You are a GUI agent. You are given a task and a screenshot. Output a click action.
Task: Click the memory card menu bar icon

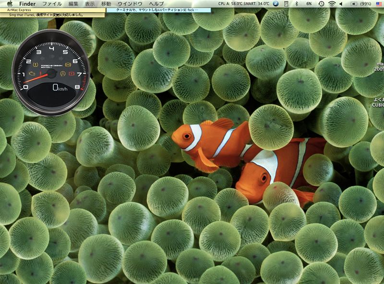(x=286, y=4)
